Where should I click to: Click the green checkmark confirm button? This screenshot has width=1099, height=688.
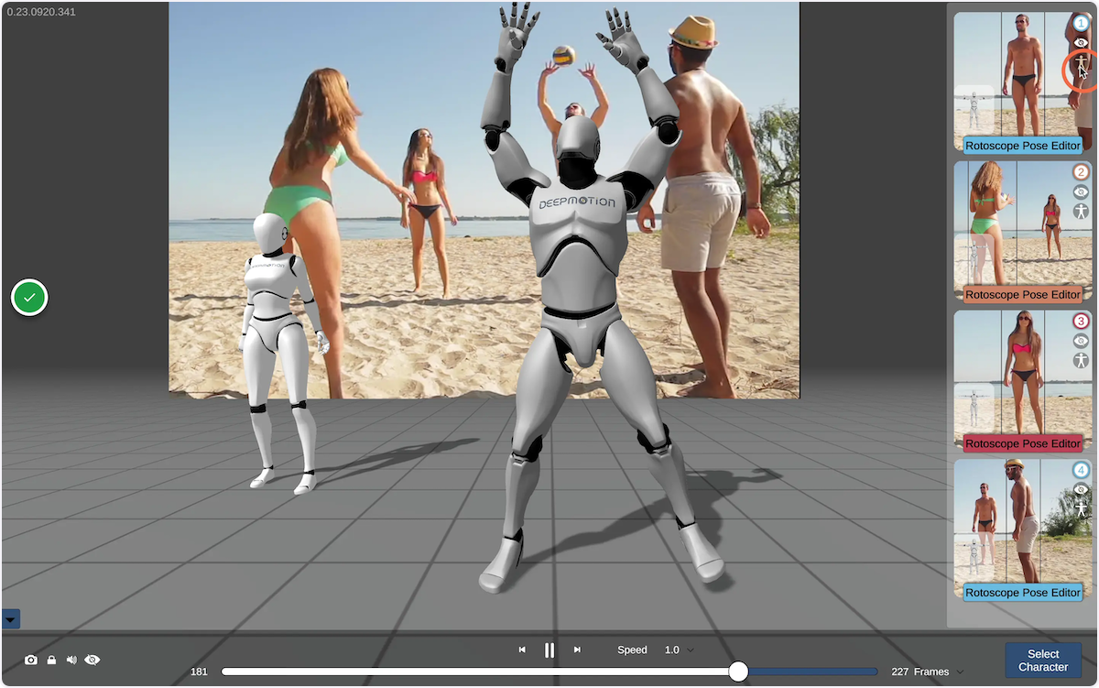(x=29, y=298)
